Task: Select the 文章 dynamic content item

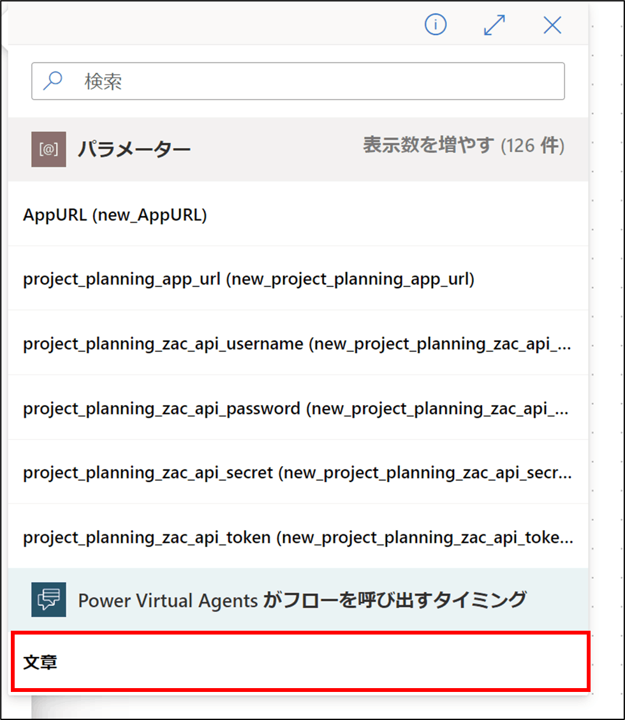Action: point(300,662)
